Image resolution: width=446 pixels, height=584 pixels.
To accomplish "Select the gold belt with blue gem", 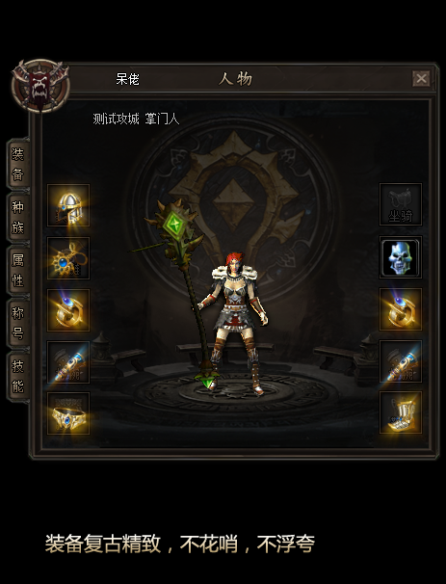I will click(x=68, y=413).
